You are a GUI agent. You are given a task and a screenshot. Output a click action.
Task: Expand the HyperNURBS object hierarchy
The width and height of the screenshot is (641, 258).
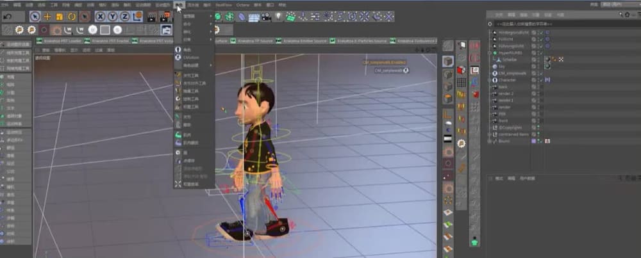coord(490,52)
